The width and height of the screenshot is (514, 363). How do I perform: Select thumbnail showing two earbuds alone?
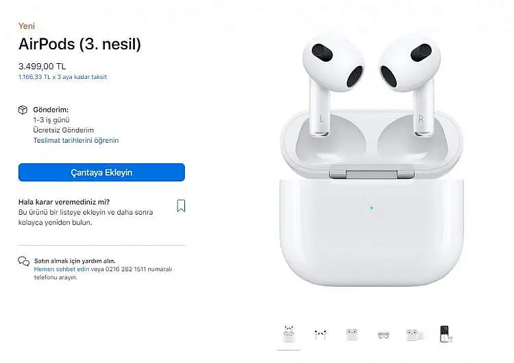tap(320, 334)
